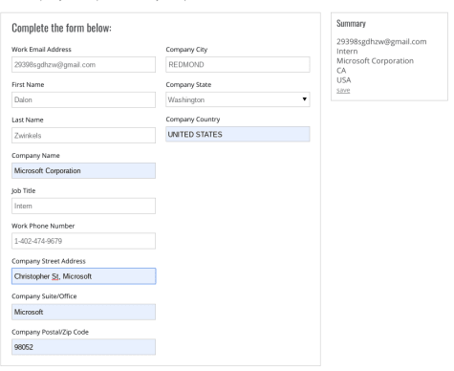
Task: Click the USA text in Summary
Action: coord(344,80)
